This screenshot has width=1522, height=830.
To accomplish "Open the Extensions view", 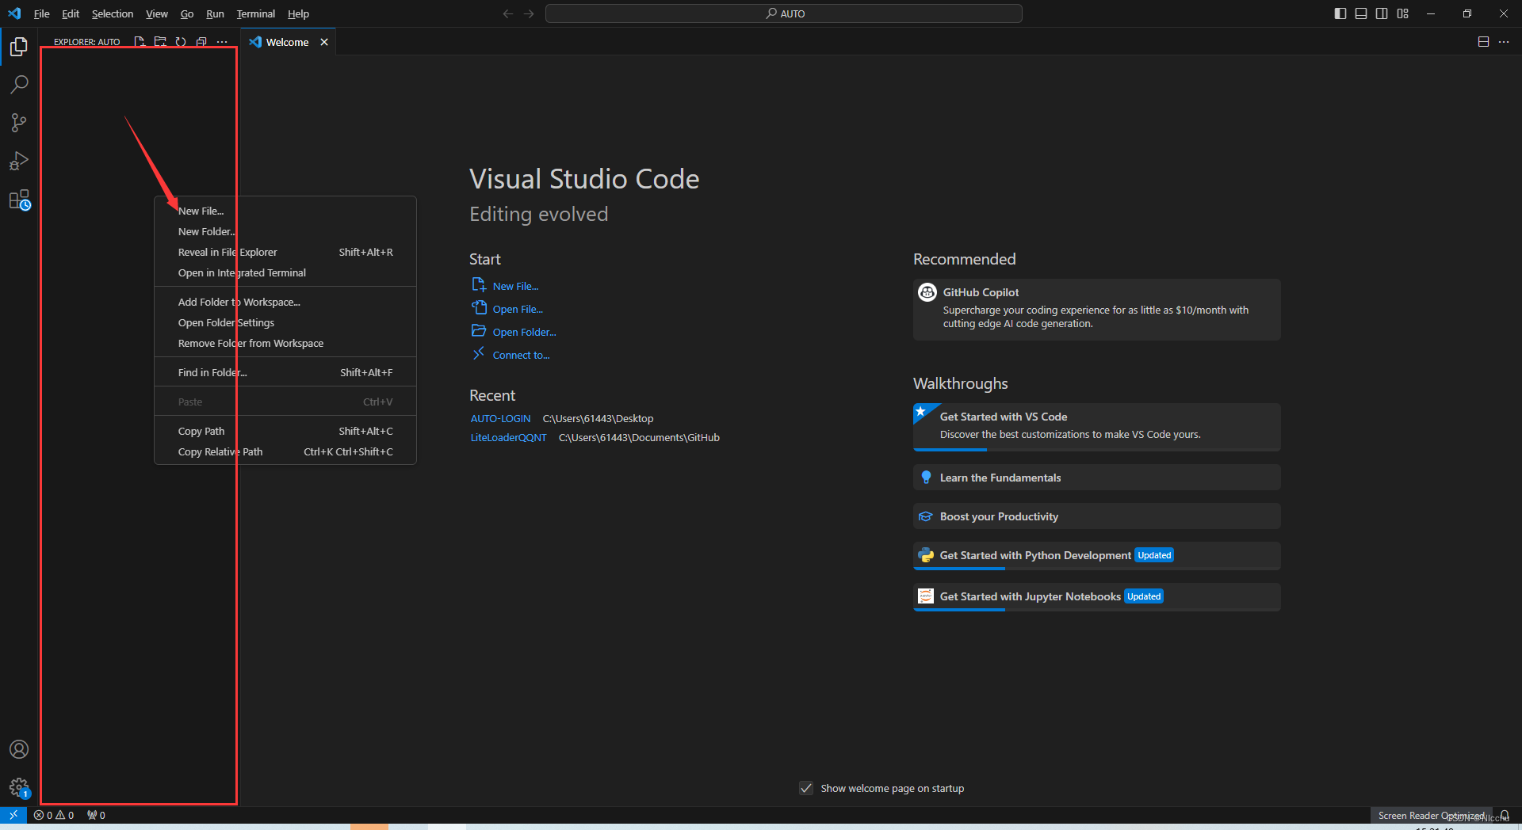I will pyautogui.click(x=19, y=200).
